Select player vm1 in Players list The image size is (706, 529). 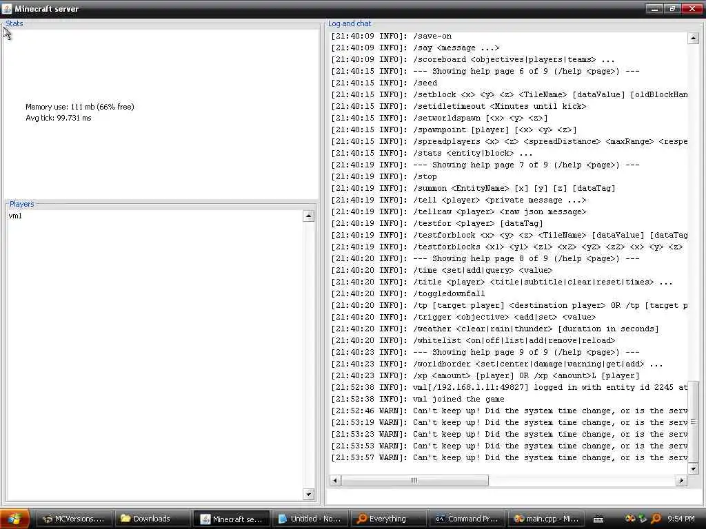pos(15,216)
